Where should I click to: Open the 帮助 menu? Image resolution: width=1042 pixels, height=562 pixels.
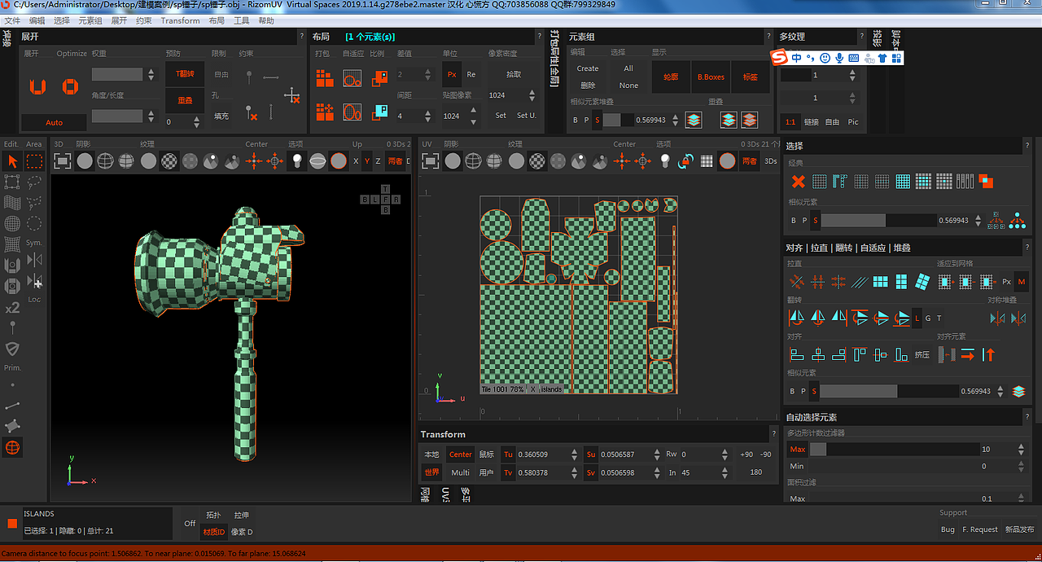(x=266, y=20)
